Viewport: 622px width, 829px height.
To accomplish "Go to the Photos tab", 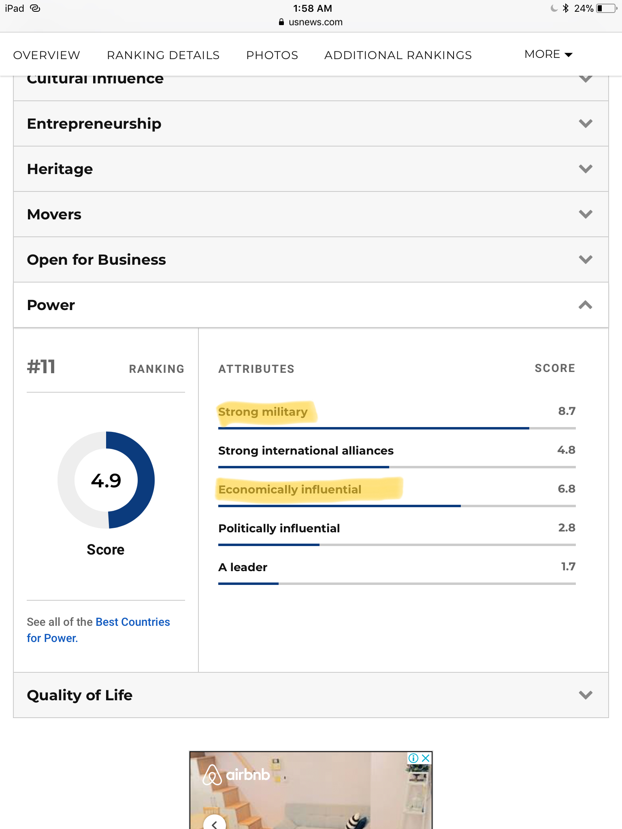I will tap(272, 55).
